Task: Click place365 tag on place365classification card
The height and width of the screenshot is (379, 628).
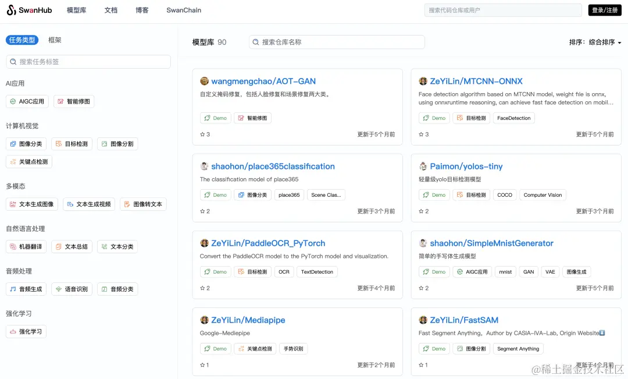Action: [289, 195]
